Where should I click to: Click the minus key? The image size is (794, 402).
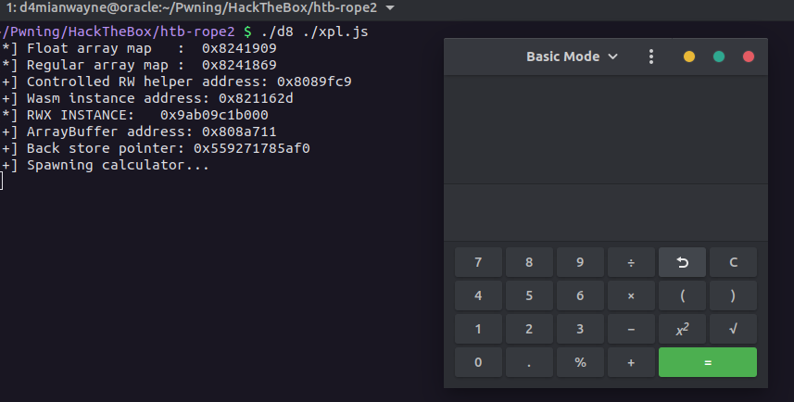pyautogui.click(x=631, y=329)
